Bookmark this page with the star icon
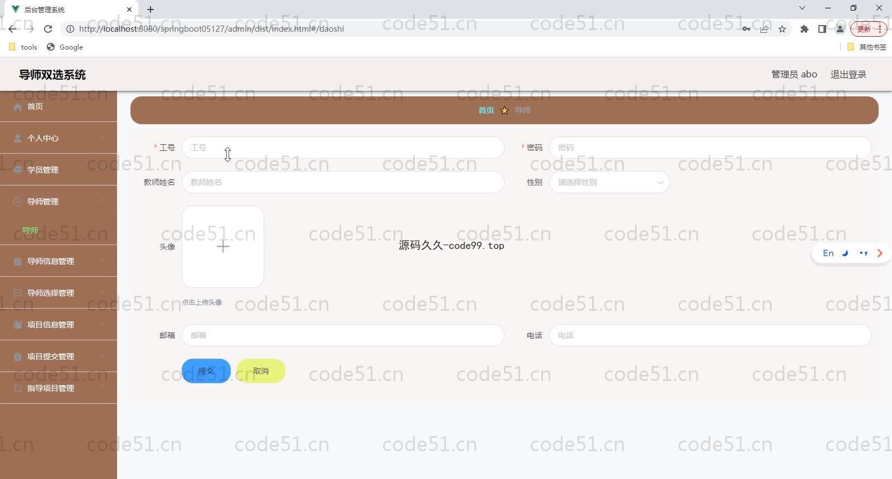The height and width of the screenshot is (479, 892). pos(782,29)
